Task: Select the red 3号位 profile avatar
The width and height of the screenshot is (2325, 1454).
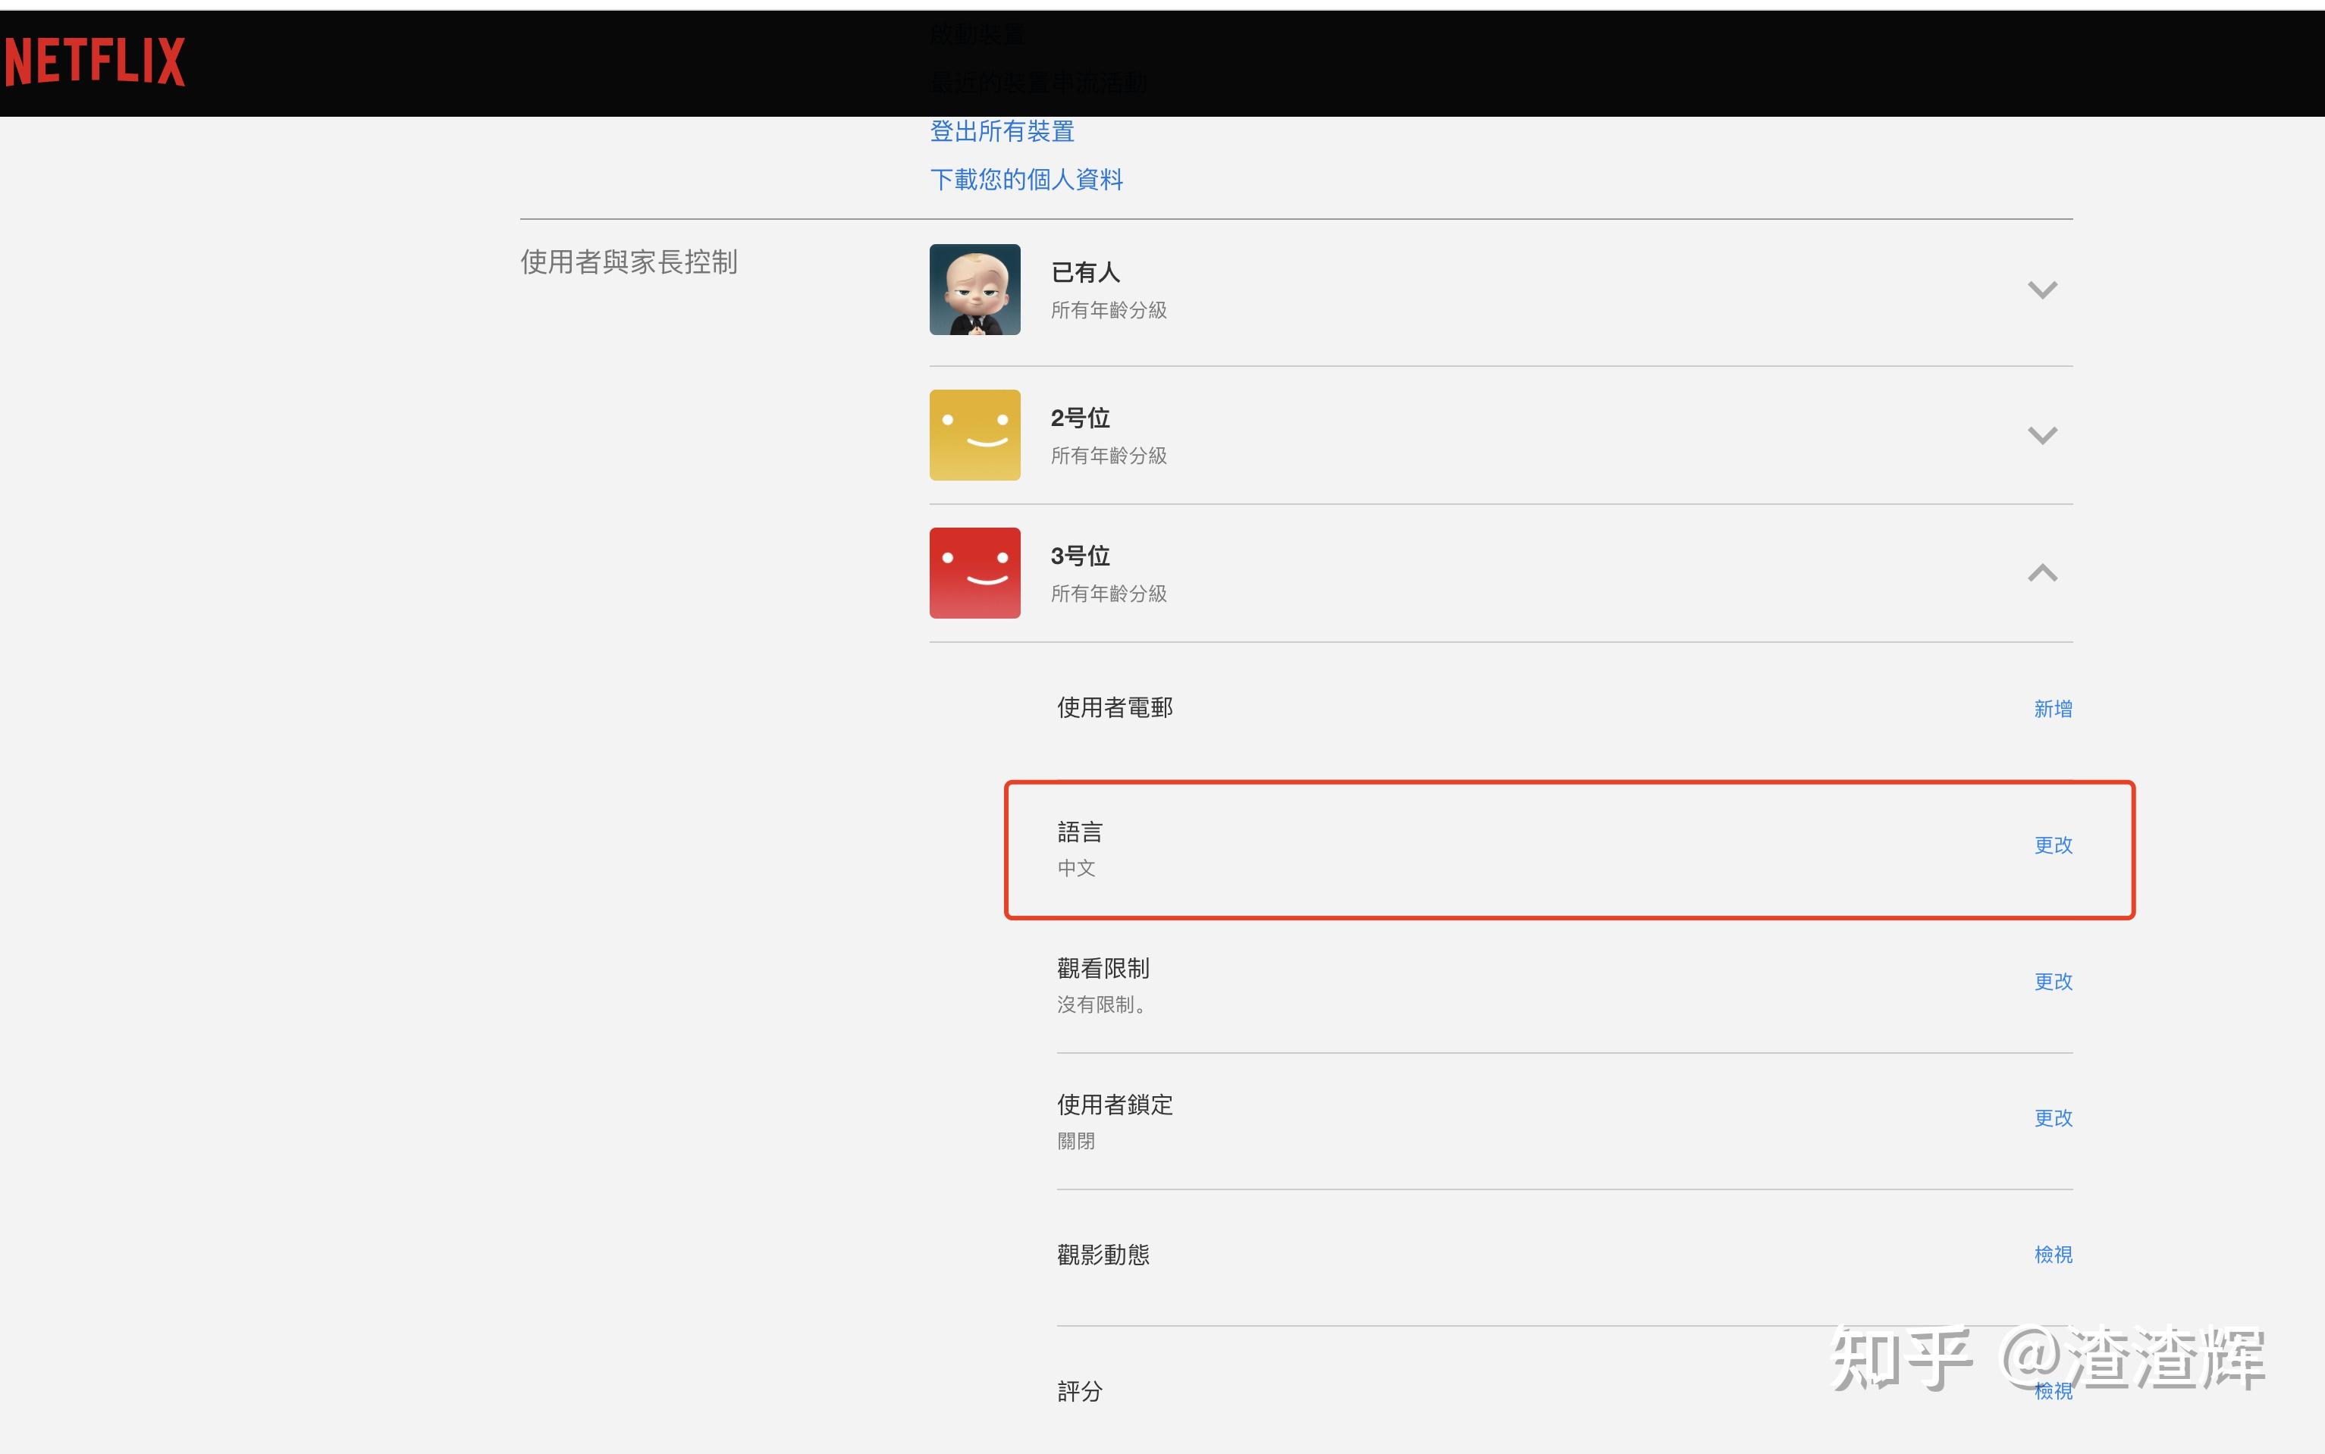Action: pos(974,572)
